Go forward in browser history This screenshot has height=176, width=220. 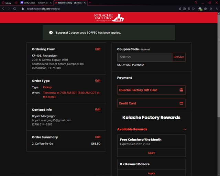pos(9,9)
